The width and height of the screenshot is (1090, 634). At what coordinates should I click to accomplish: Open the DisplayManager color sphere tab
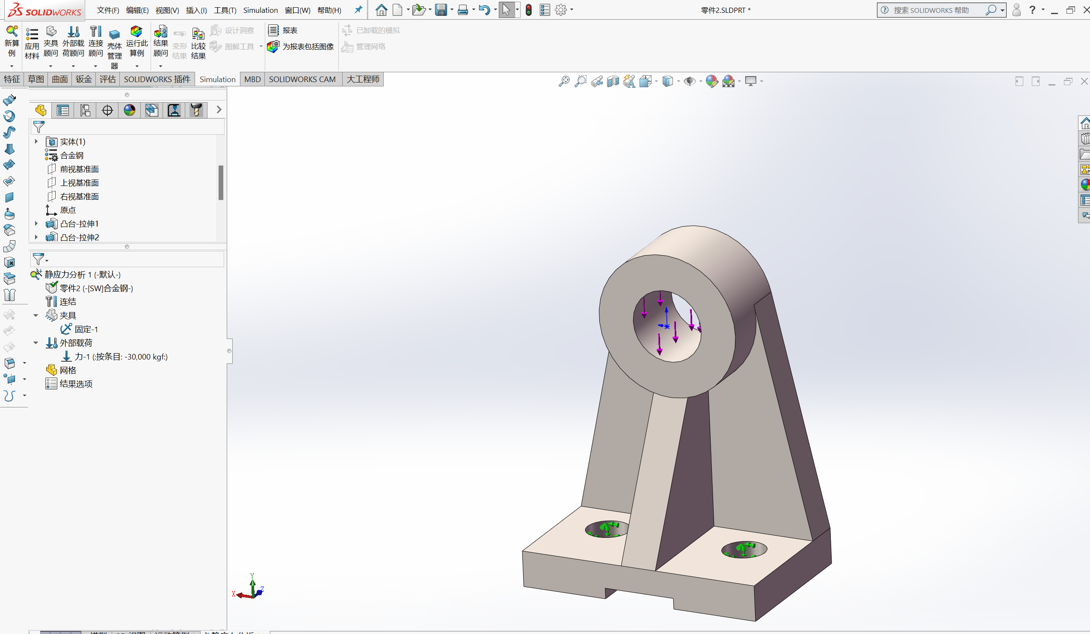tap(129, 110)
